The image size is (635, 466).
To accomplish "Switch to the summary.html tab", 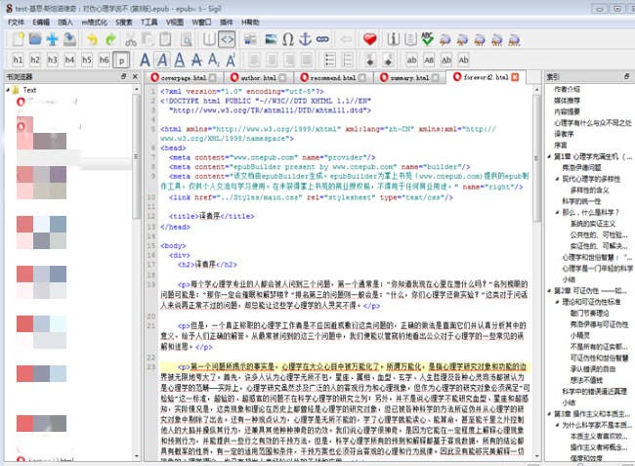I will (407, 77).
